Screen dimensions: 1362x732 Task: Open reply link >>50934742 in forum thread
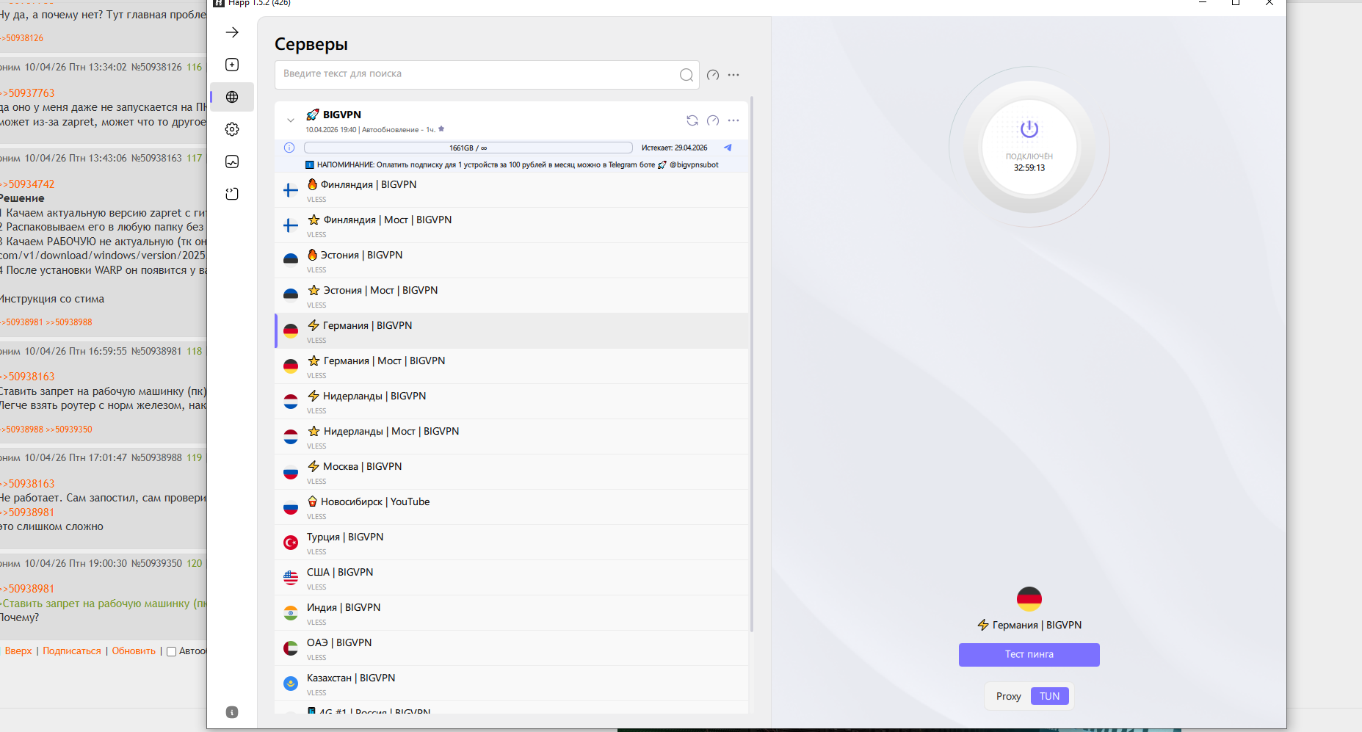[28, 184]
